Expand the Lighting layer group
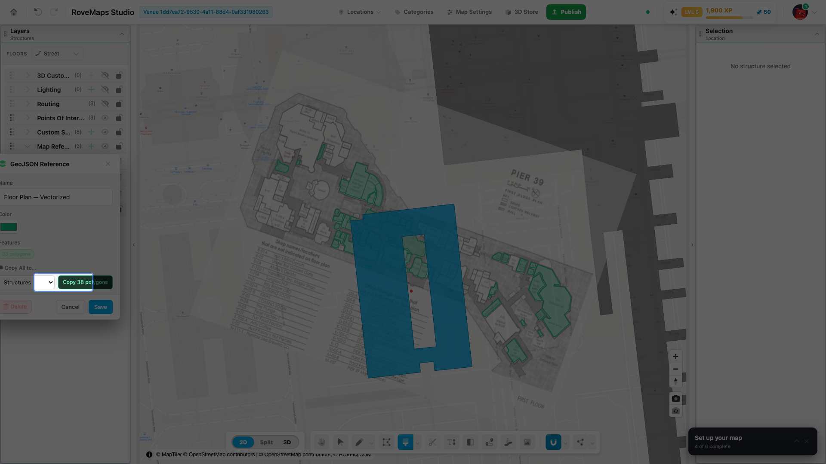Image resolution: width=826 pixels, height=464 pixels. click(x=28, y=89)
